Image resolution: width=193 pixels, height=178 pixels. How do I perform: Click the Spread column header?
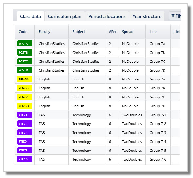pyautogui.click(x=128, y=32)
